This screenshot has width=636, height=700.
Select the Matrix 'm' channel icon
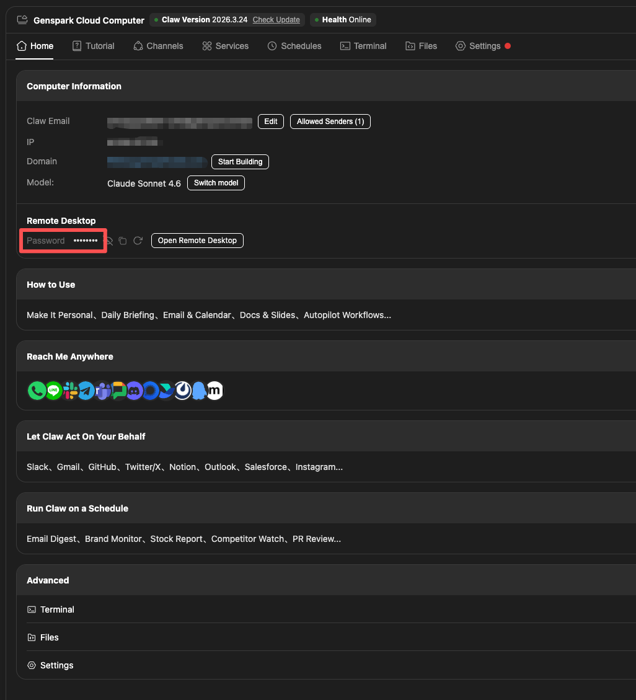(214, 391)
